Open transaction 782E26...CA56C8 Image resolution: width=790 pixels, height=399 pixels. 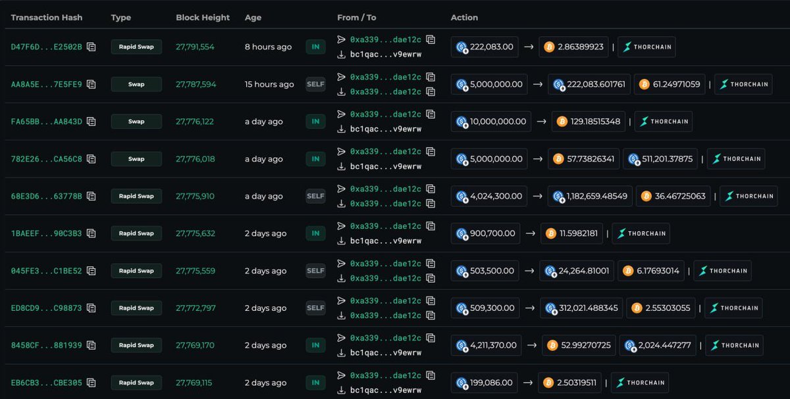47,159
